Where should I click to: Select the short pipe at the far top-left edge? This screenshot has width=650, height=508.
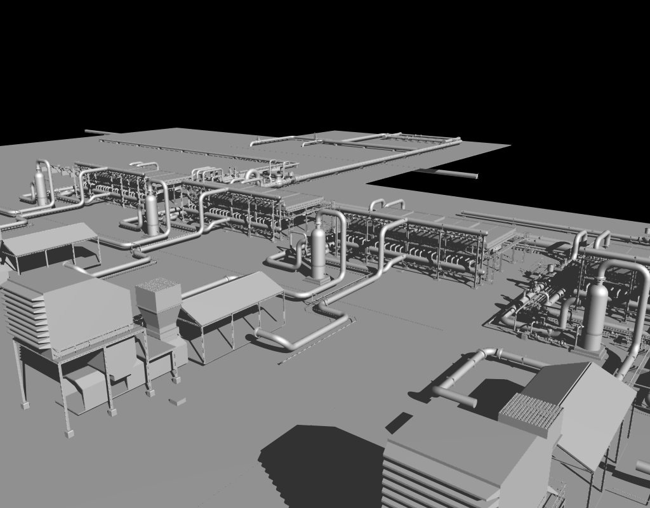point(96,133)
